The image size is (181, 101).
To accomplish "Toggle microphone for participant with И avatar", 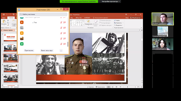I will [x=61, y=44].
